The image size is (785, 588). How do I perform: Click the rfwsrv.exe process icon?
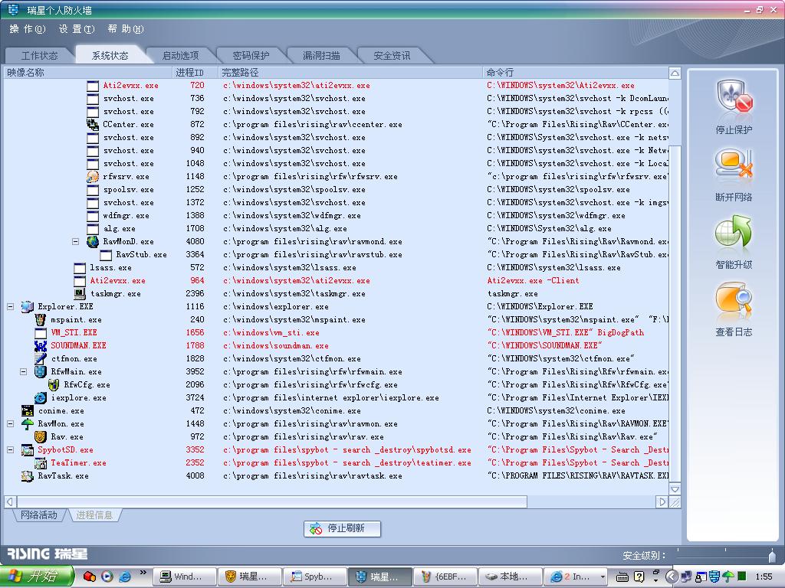point(93,177)
